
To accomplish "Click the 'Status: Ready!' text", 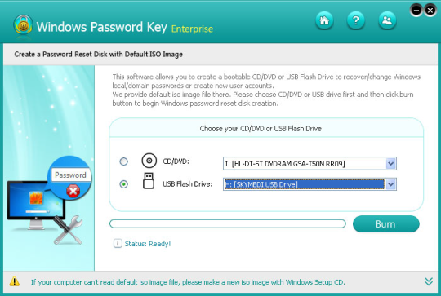I will [x=148, y=244].
